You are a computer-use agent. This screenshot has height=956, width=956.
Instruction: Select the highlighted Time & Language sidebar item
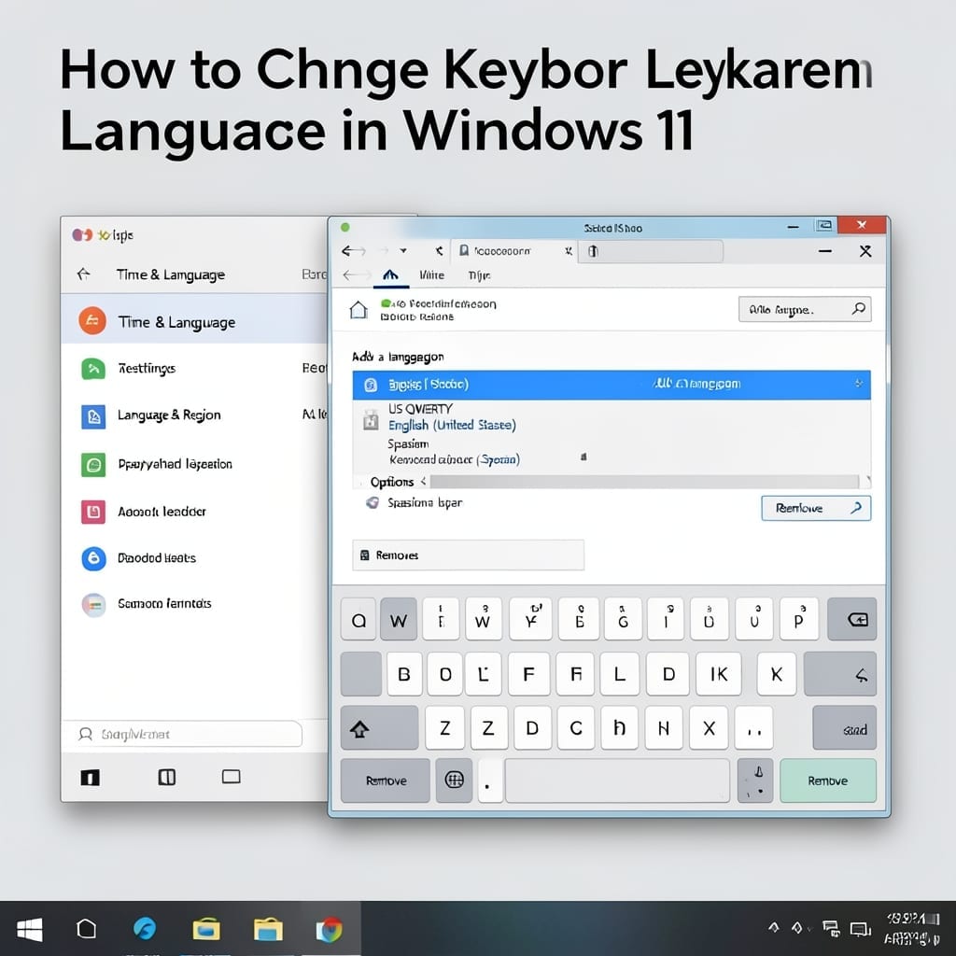pyautogui.click(x=194, y=321)
